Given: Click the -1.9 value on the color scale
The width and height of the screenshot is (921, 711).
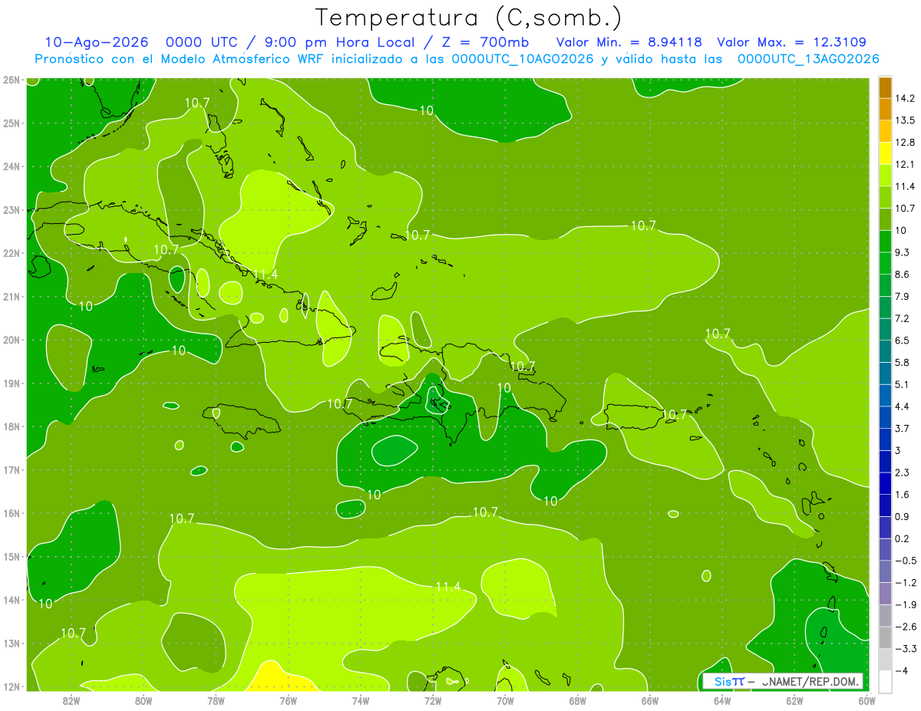Looking at the screenshot, I should pyautogui.click(x=906, y=604).
